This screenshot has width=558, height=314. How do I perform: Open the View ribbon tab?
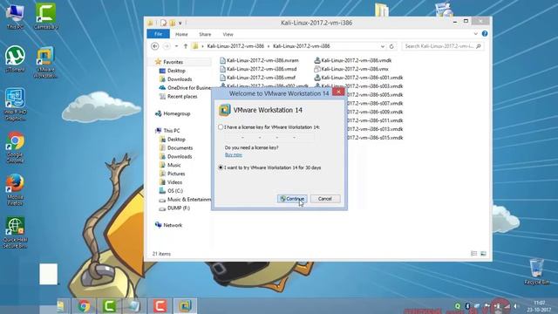228,34
